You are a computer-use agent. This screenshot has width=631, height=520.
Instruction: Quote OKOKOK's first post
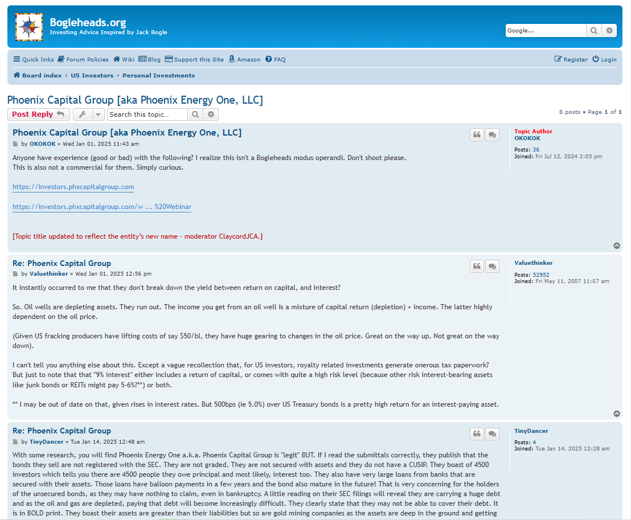click(x=477, y=135)
